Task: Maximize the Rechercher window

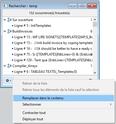Action: tap(82, 6)
